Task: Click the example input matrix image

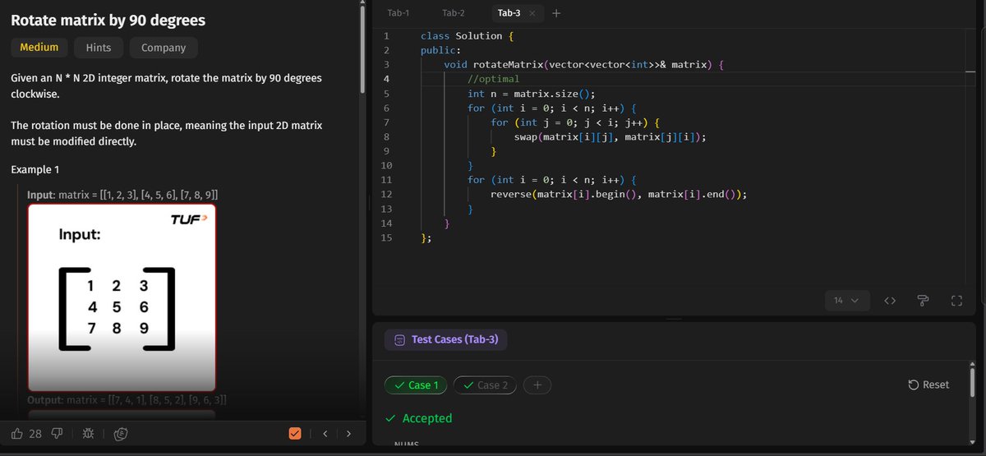Action: point(122,297)
